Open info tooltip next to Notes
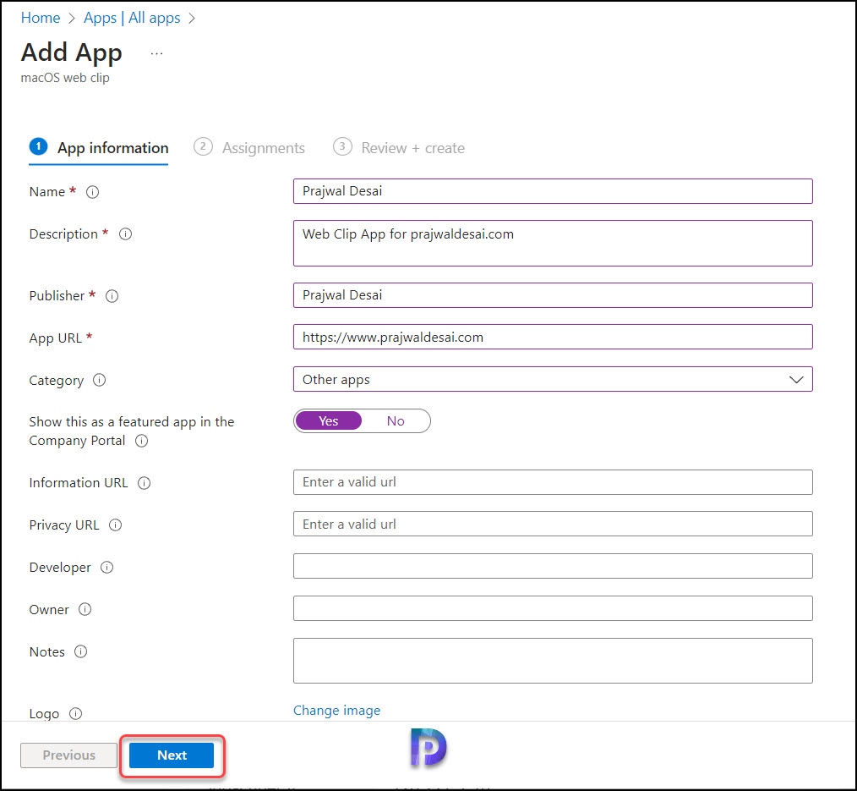The image size is (857, 791). [80, 651]
